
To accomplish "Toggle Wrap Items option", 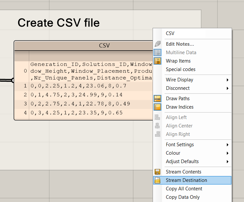I will (x=192, y=61).
